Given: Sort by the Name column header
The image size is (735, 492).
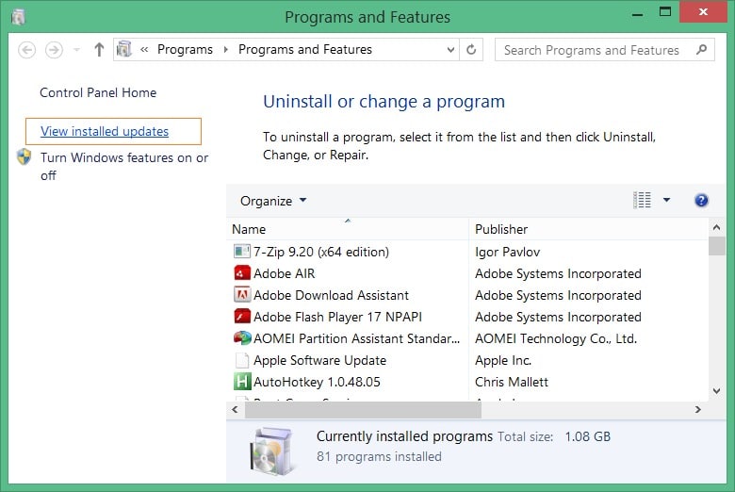Looking at the screenshot, I should tap(348, 229).
